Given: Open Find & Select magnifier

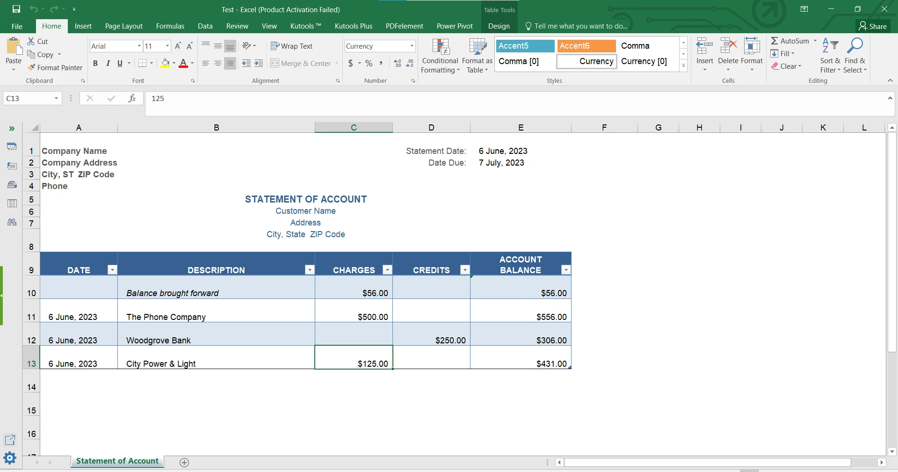Looking at the screenshot, I should click(x=855, y=56).
